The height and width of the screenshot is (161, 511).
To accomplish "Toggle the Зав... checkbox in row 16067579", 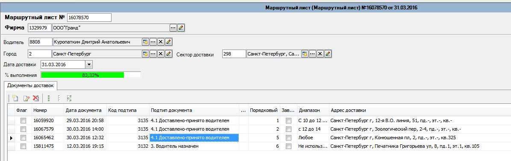I will click(288, 129).
